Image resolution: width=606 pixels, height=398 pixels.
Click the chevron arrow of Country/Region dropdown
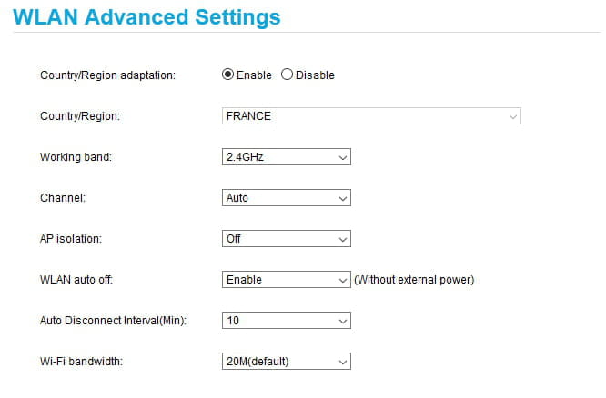click(514, 116)
